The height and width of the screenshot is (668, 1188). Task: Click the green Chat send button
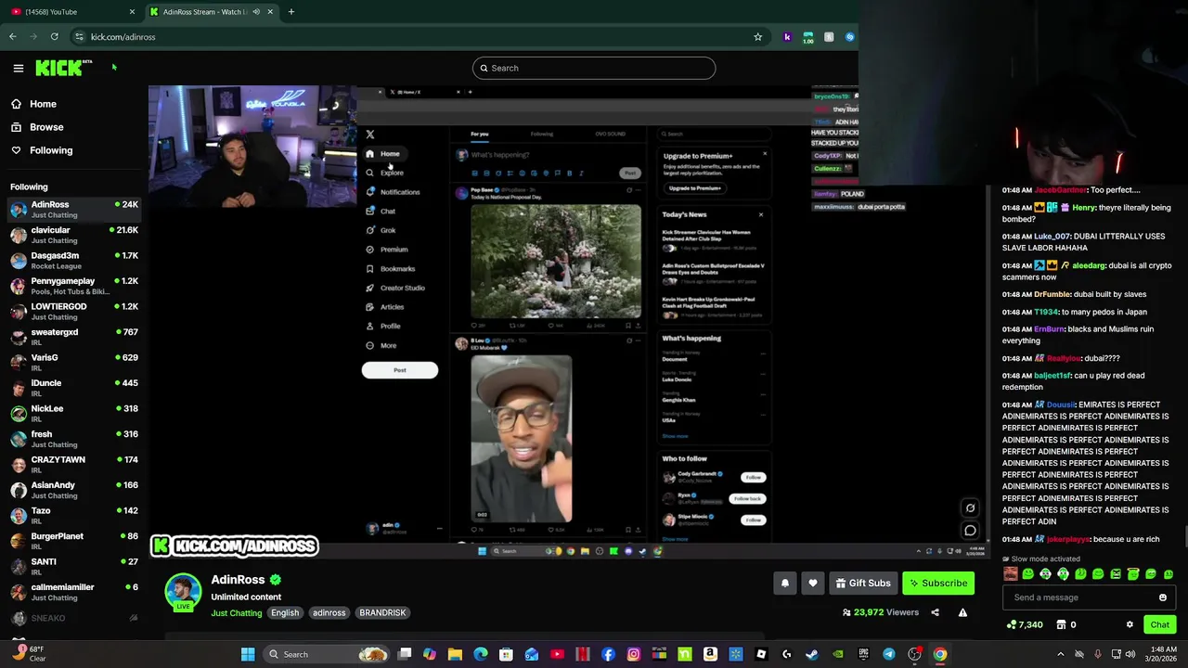point(1159,624)
